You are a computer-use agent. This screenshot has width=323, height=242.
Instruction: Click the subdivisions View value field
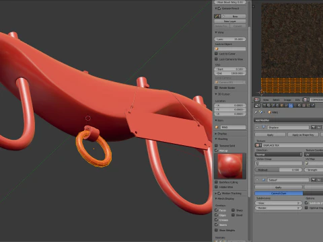[x=279, y=203]
